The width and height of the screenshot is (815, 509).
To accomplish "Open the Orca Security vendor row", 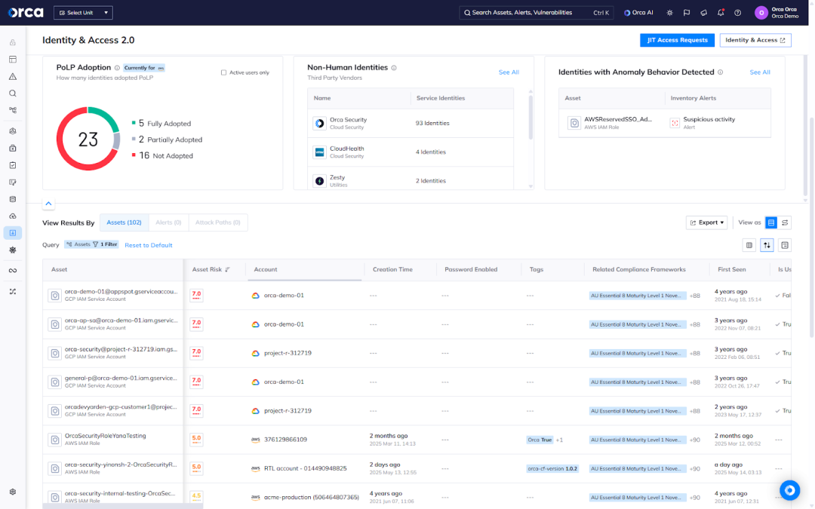I will click(411, 123).
